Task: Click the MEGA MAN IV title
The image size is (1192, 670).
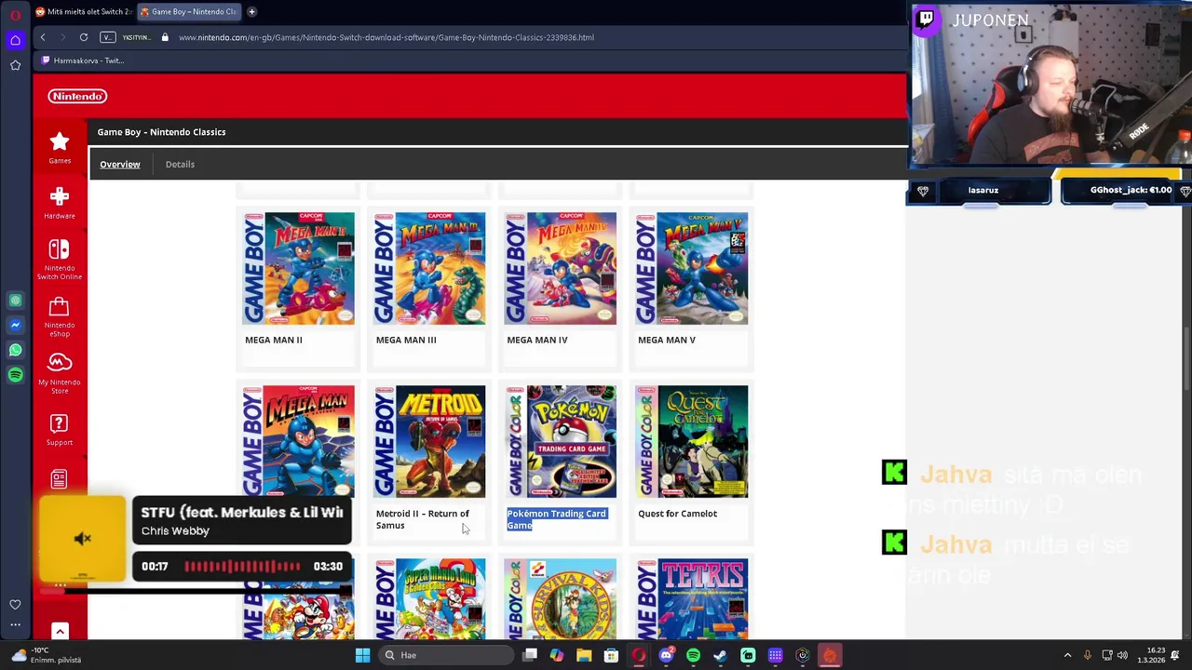Action: [537, 340]
